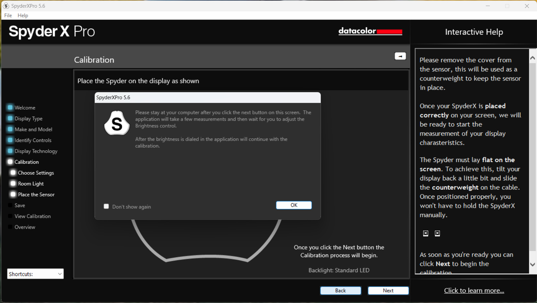Click the Backlight: Standard LED text
The height and width of the screenshot is (303, 537).
tap(339, 270)
